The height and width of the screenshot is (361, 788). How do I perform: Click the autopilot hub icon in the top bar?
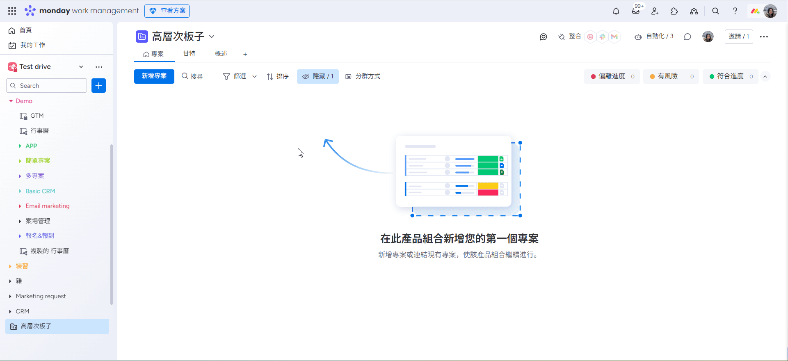(x=694, y=11)
